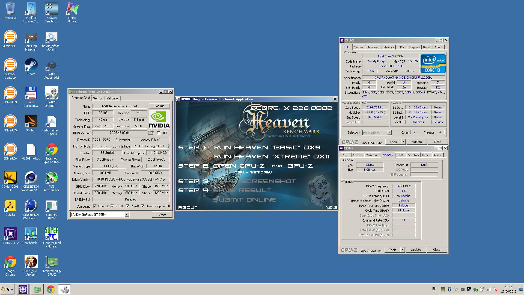Open the Processor #1 selection dropdown
The width and height of the screenshot is (524, 295).
pos(389,133)
